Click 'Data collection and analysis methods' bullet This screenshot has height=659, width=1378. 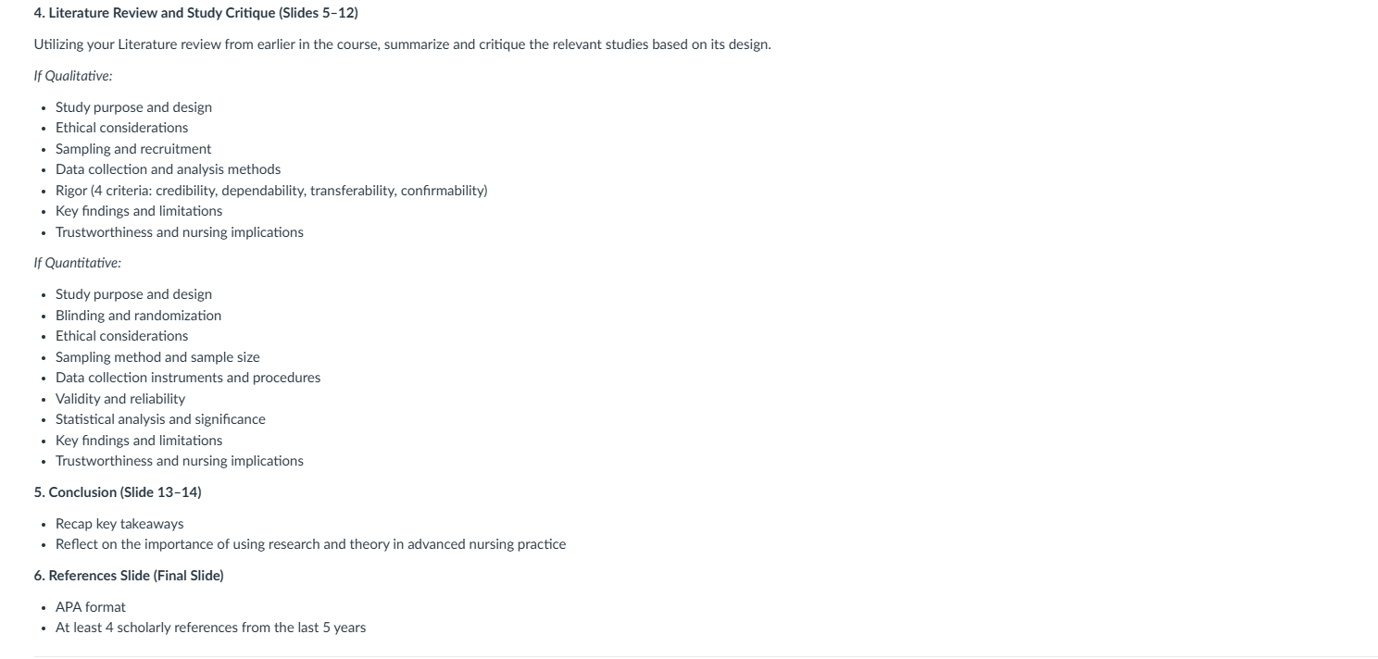(168, 169)
